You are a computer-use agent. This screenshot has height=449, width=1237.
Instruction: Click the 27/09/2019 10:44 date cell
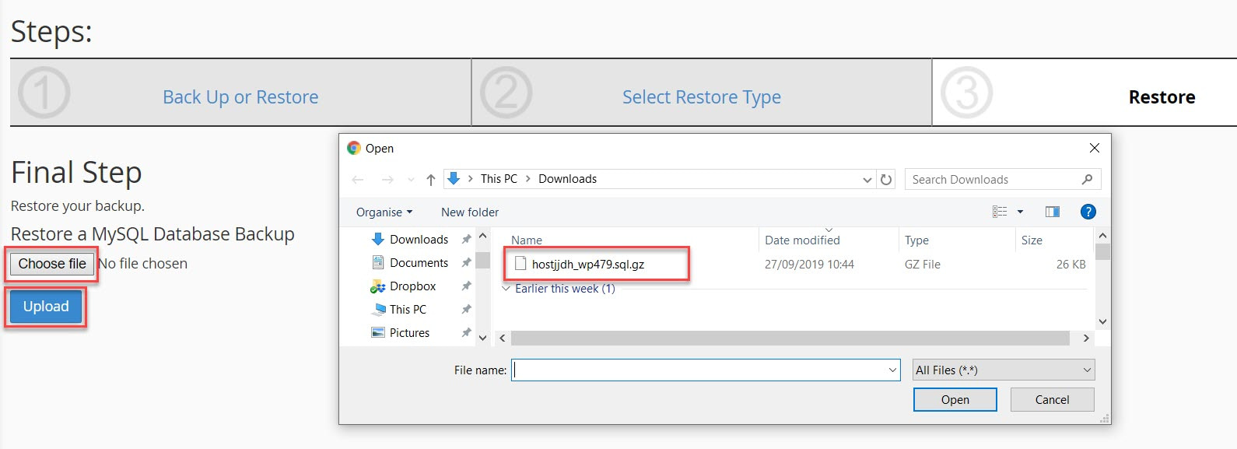pos(809,265)
